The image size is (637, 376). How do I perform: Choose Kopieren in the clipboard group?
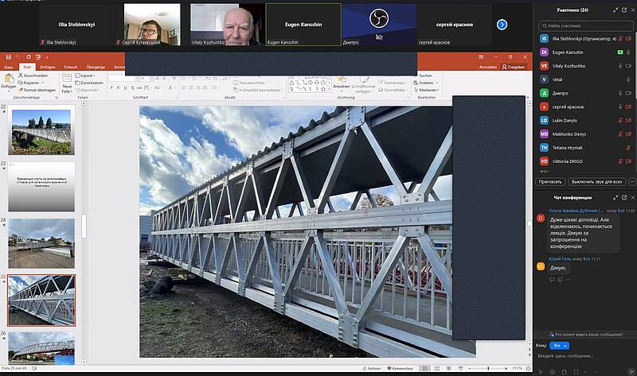pos(29,83)
